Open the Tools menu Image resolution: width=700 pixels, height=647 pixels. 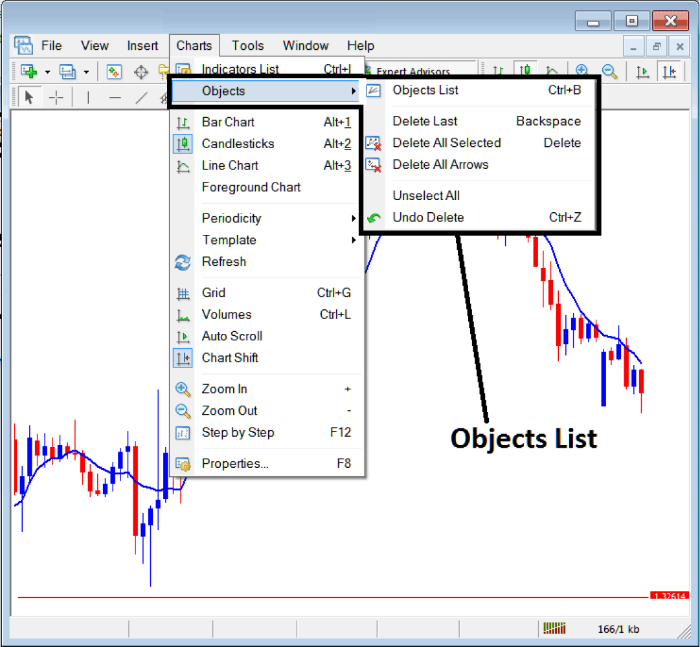(x=247, y=45)
